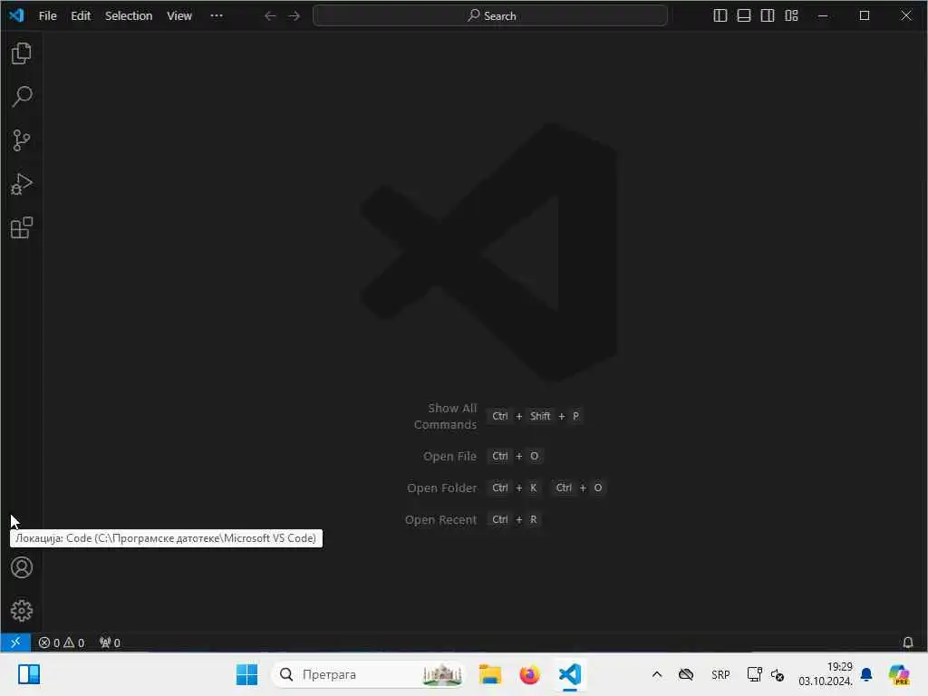Viewport: 928px width, 696px height.
Task: Maximize the VS Code window
Action: (x=865, y=16)
